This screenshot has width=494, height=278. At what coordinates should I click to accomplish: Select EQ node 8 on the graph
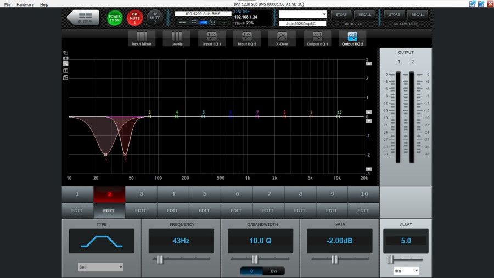pyautogui.click(x=284, y=116)
